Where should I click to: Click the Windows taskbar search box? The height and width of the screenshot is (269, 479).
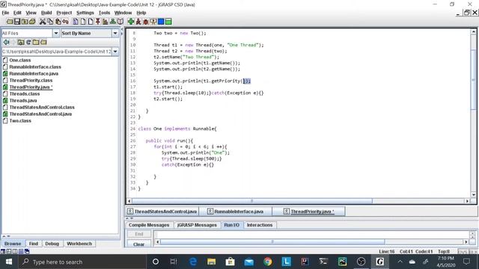[82, 262]
